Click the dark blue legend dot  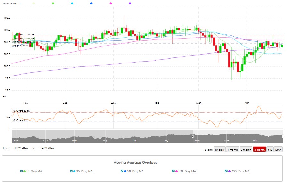point(91,3)
